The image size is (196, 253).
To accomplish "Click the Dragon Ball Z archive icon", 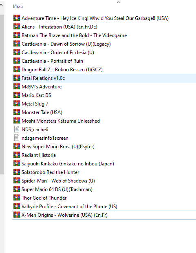I will (17, 69).
